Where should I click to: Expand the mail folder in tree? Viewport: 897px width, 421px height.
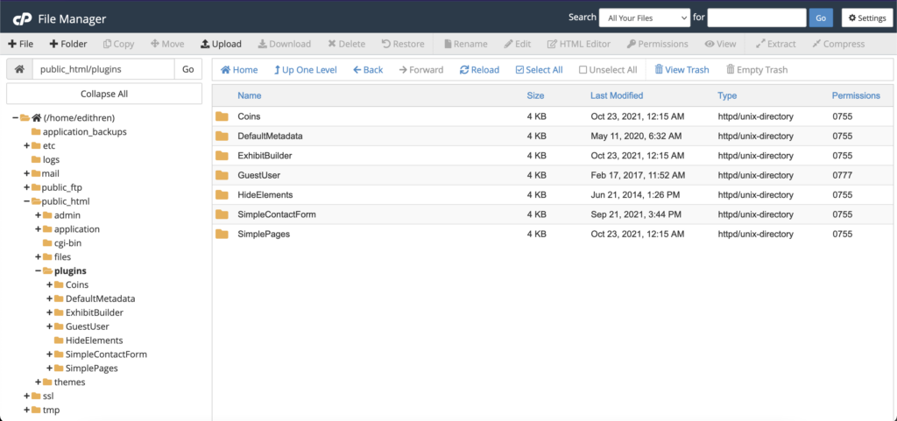click(26, 173)
